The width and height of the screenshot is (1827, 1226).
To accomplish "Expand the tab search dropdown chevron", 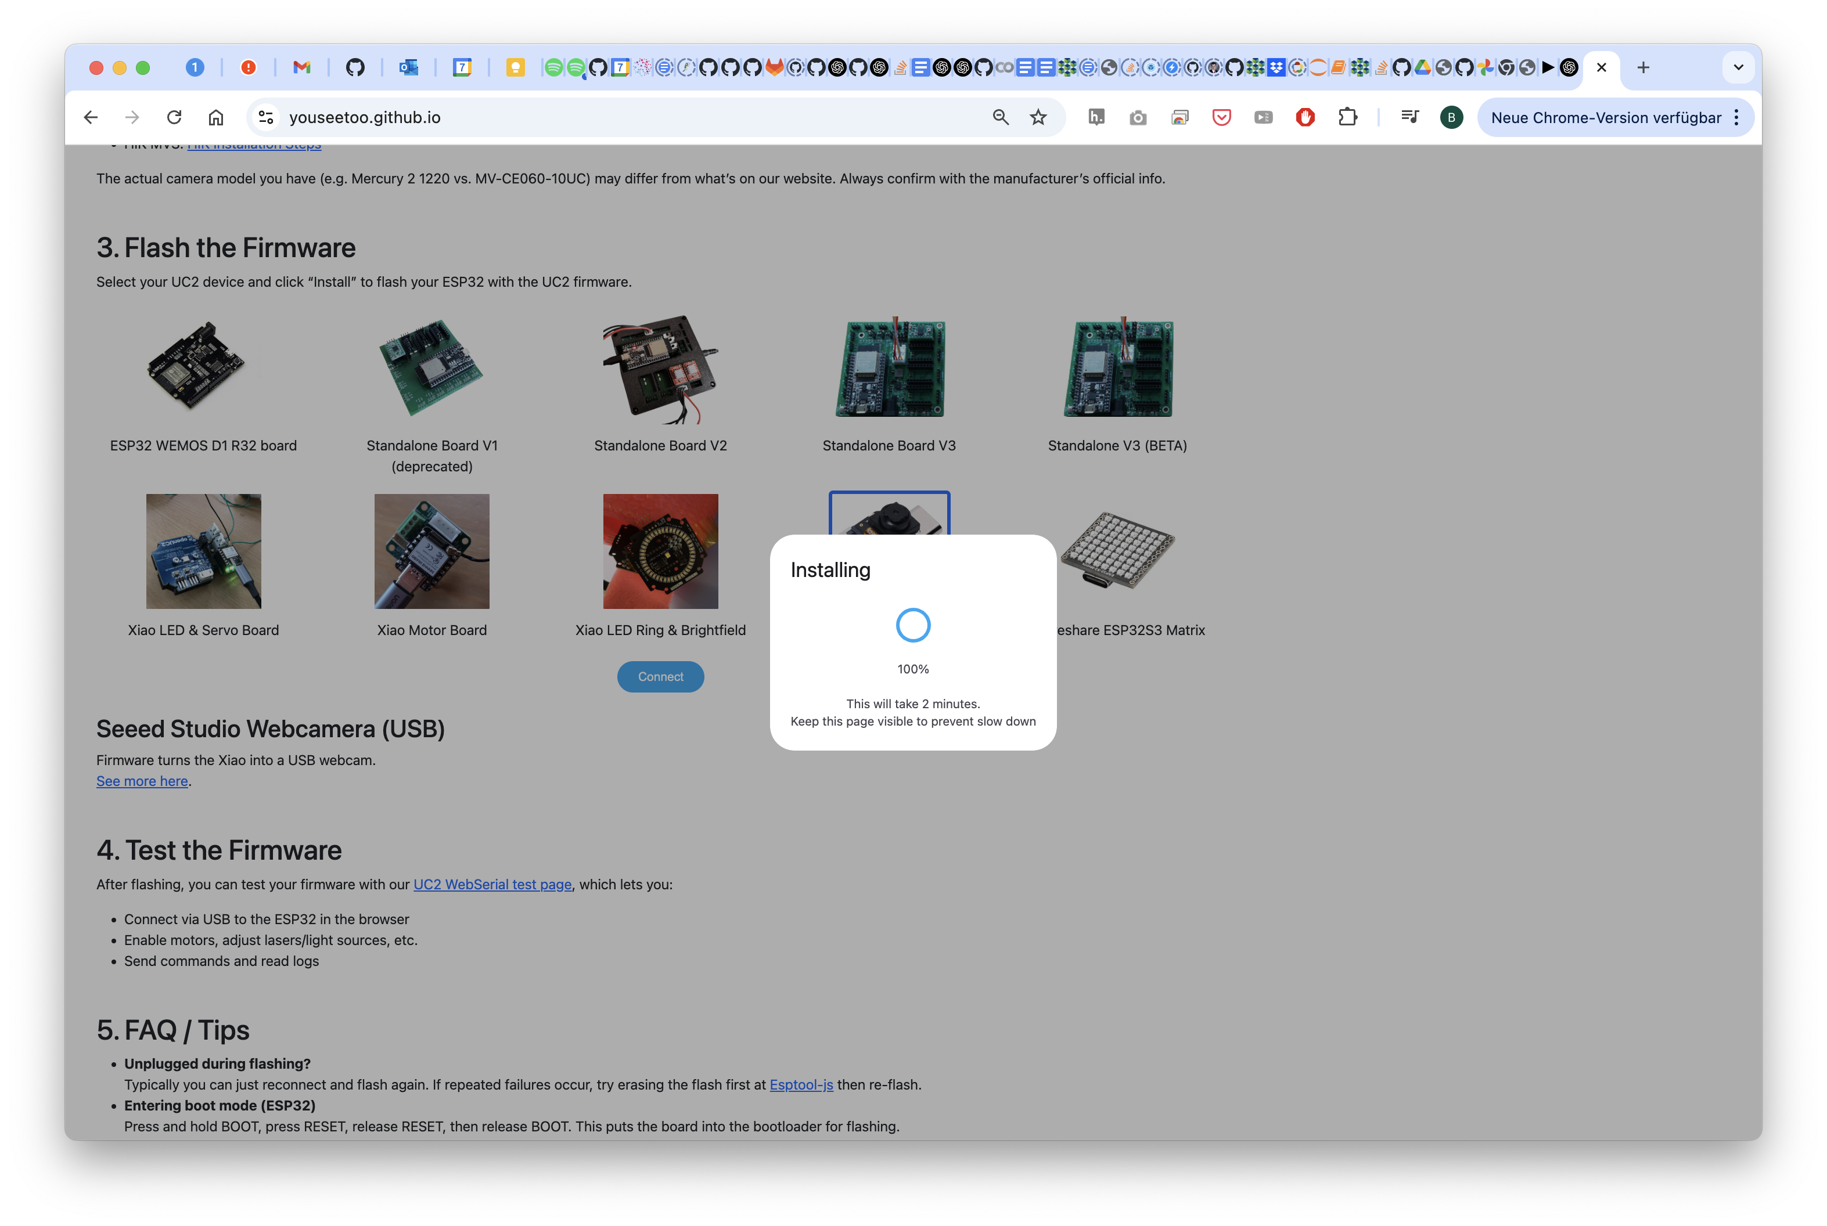I will pos(1738,67).
